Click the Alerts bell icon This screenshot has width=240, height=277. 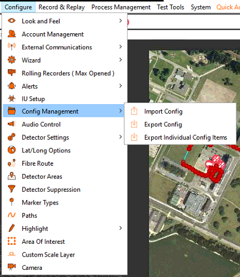pyautogui.click(x=12, y=86)
